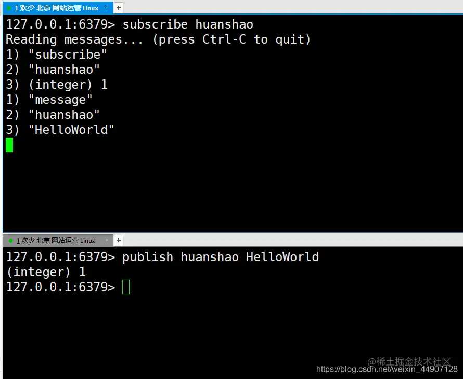
Task: Open the blog.csdn.net watermark link
Action: tap(387, 369)
